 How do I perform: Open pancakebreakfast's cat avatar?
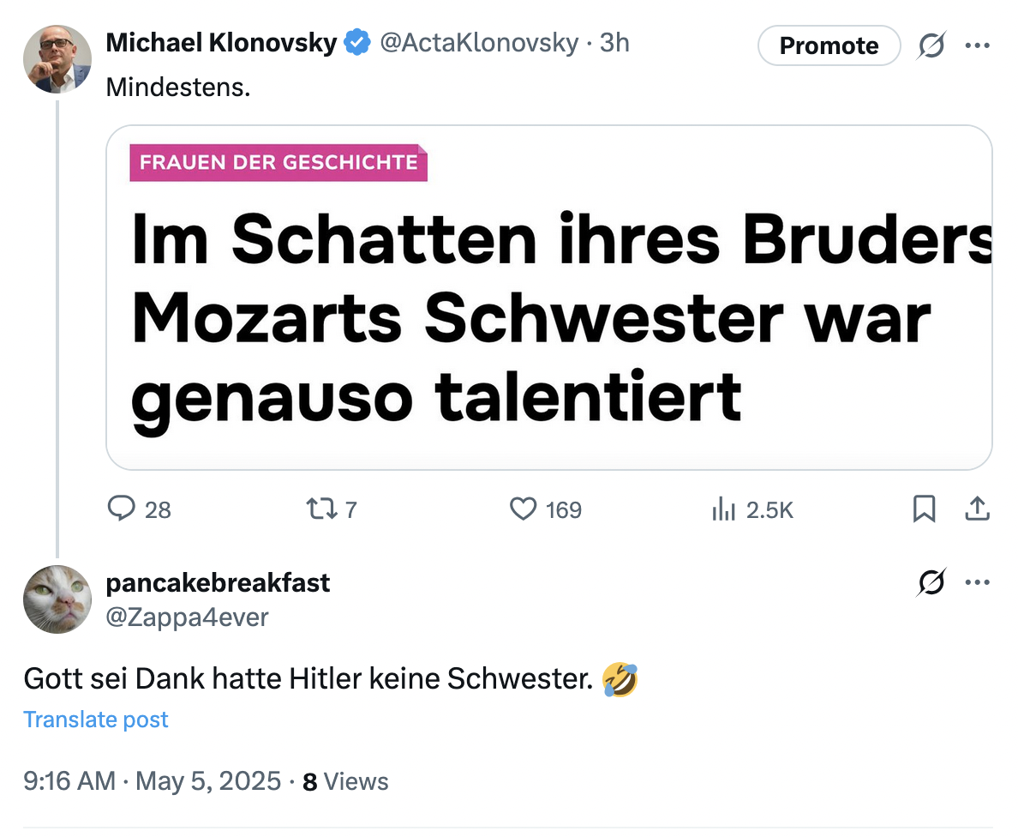[x=57, y=599]
